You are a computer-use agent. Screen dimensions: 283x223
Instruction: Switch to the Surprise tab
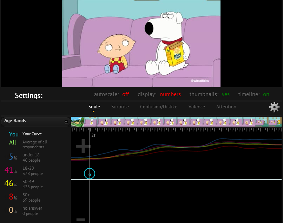point(120,107)
